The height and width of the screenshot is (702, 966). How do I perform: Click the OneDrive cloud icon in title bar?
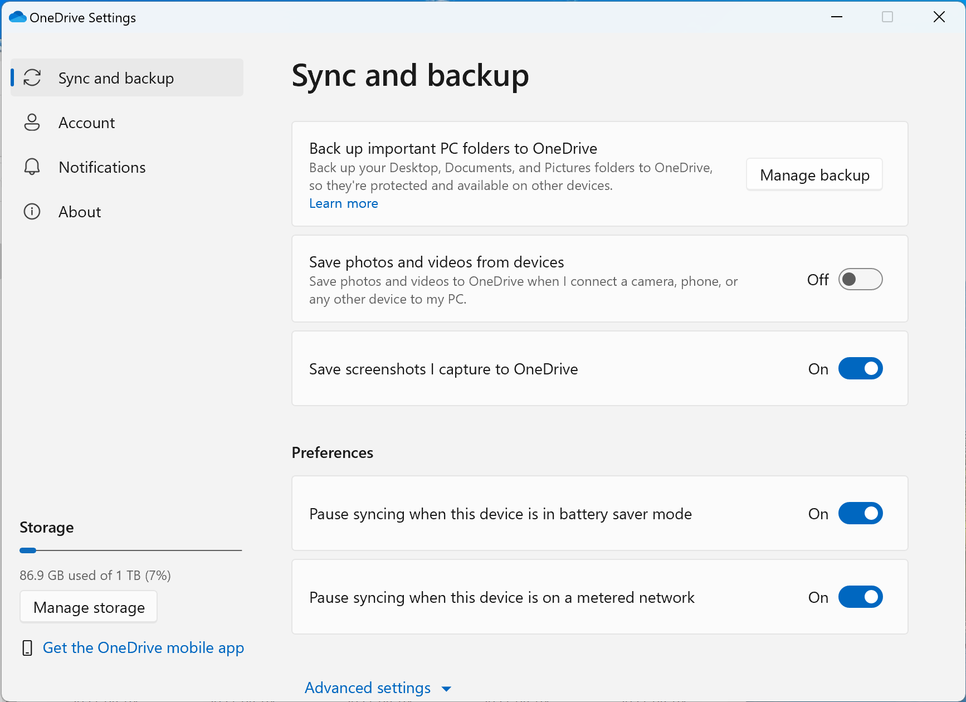coord(18,17)
